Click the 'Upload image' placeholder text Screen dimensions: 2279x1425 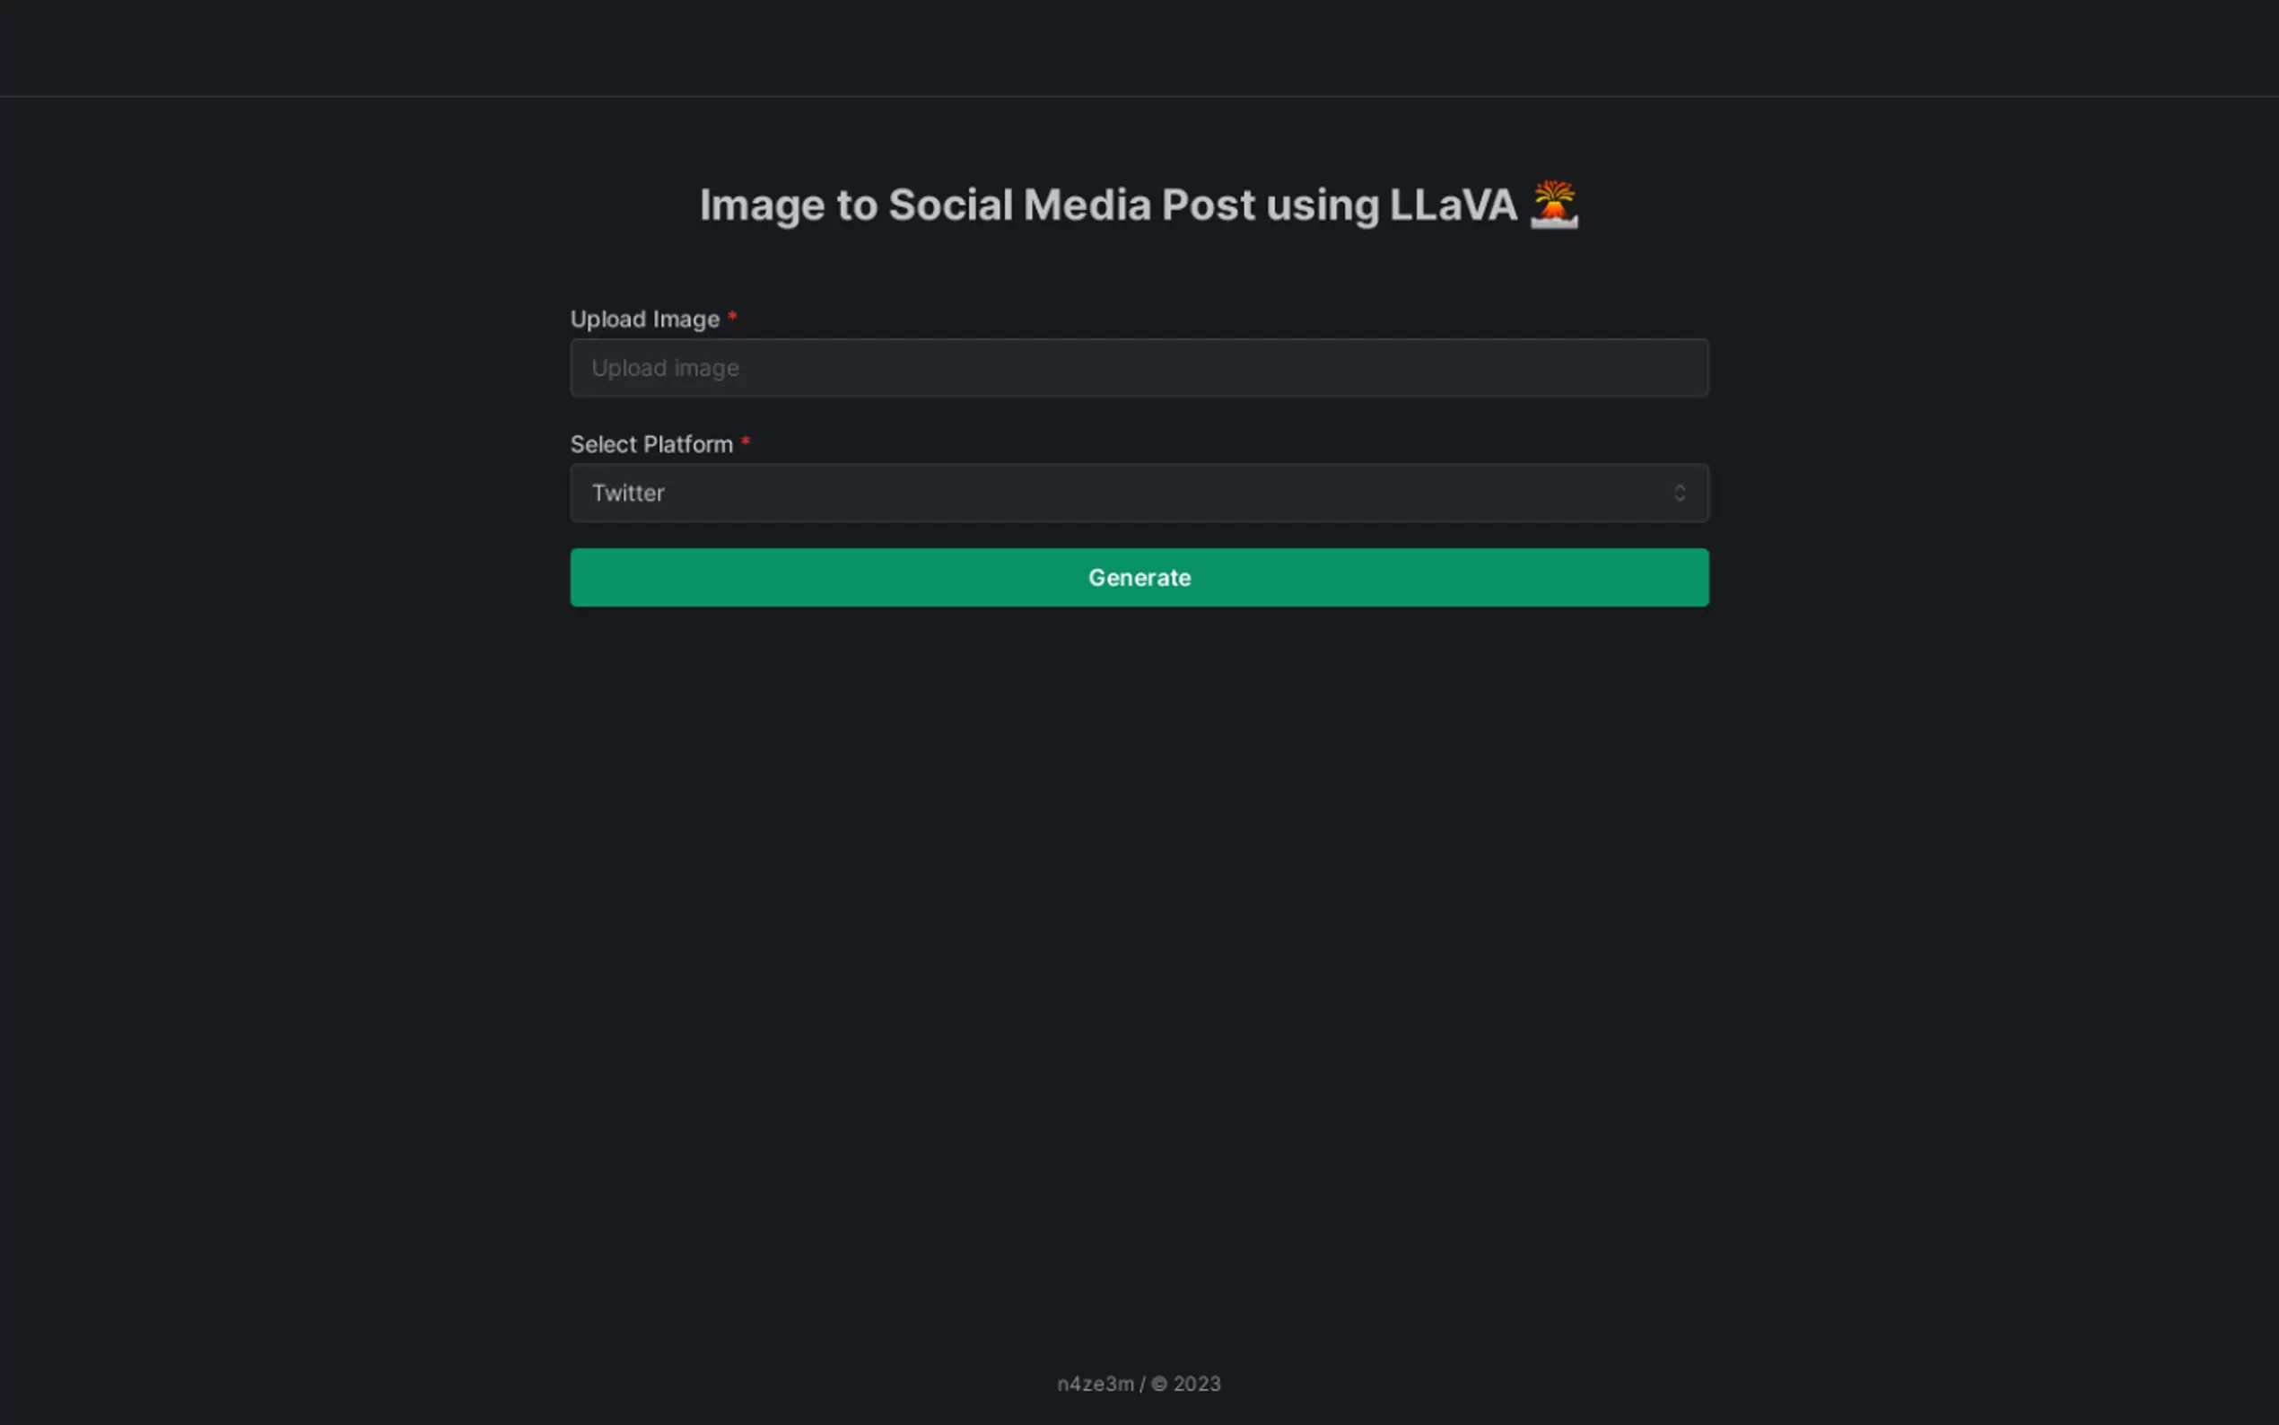tap(665, 368)
